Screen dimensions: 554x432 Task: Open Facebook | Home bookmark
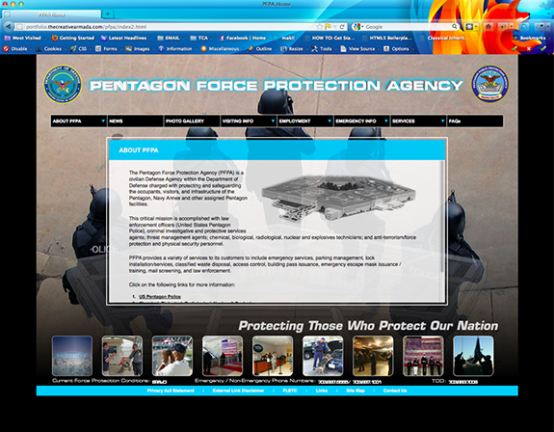(243, 38)
